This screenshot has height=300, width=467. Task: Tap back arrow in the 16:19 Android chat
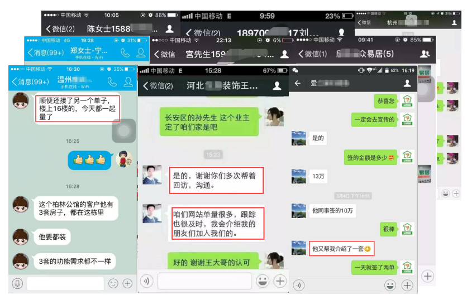coord(298,83)
